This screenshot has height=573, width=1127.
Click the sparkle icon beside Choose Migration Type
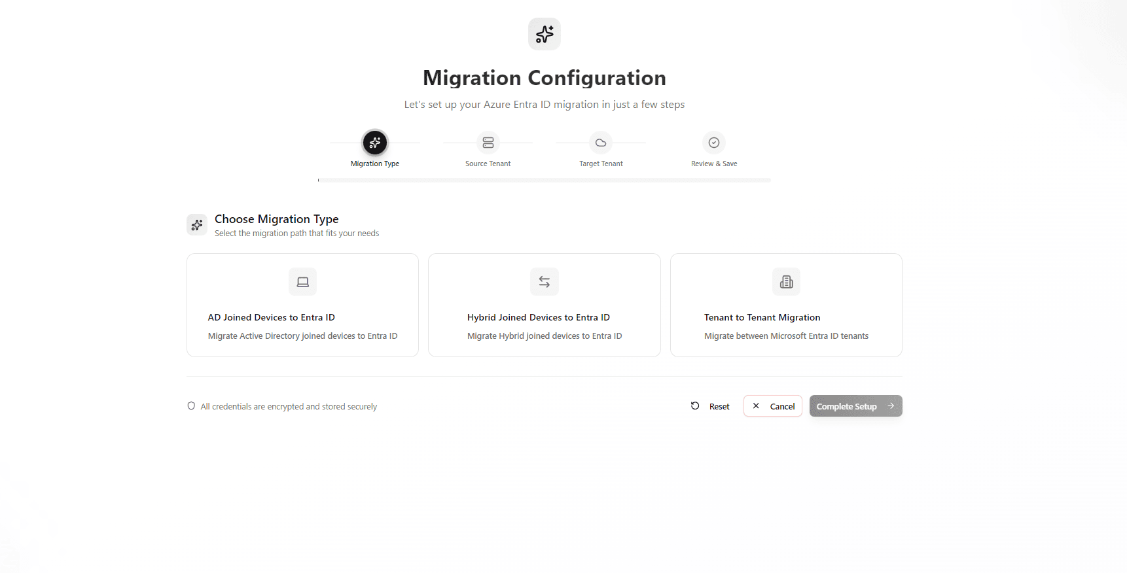[x=197, y=225]
